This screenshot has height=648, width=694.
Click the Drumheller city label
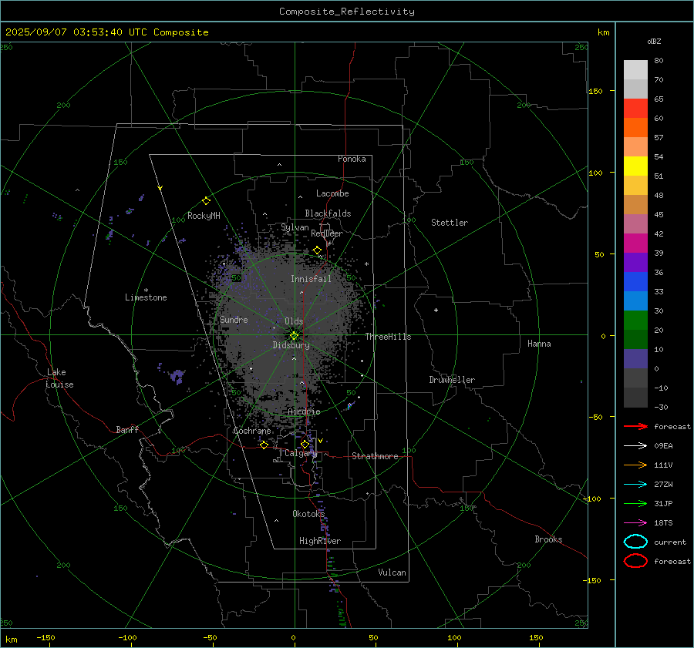[x=452, y=380]
